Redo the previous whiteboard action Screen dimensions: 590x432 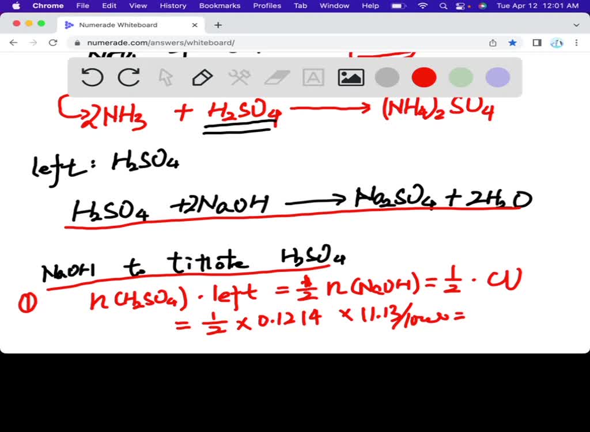click(129, 77)
